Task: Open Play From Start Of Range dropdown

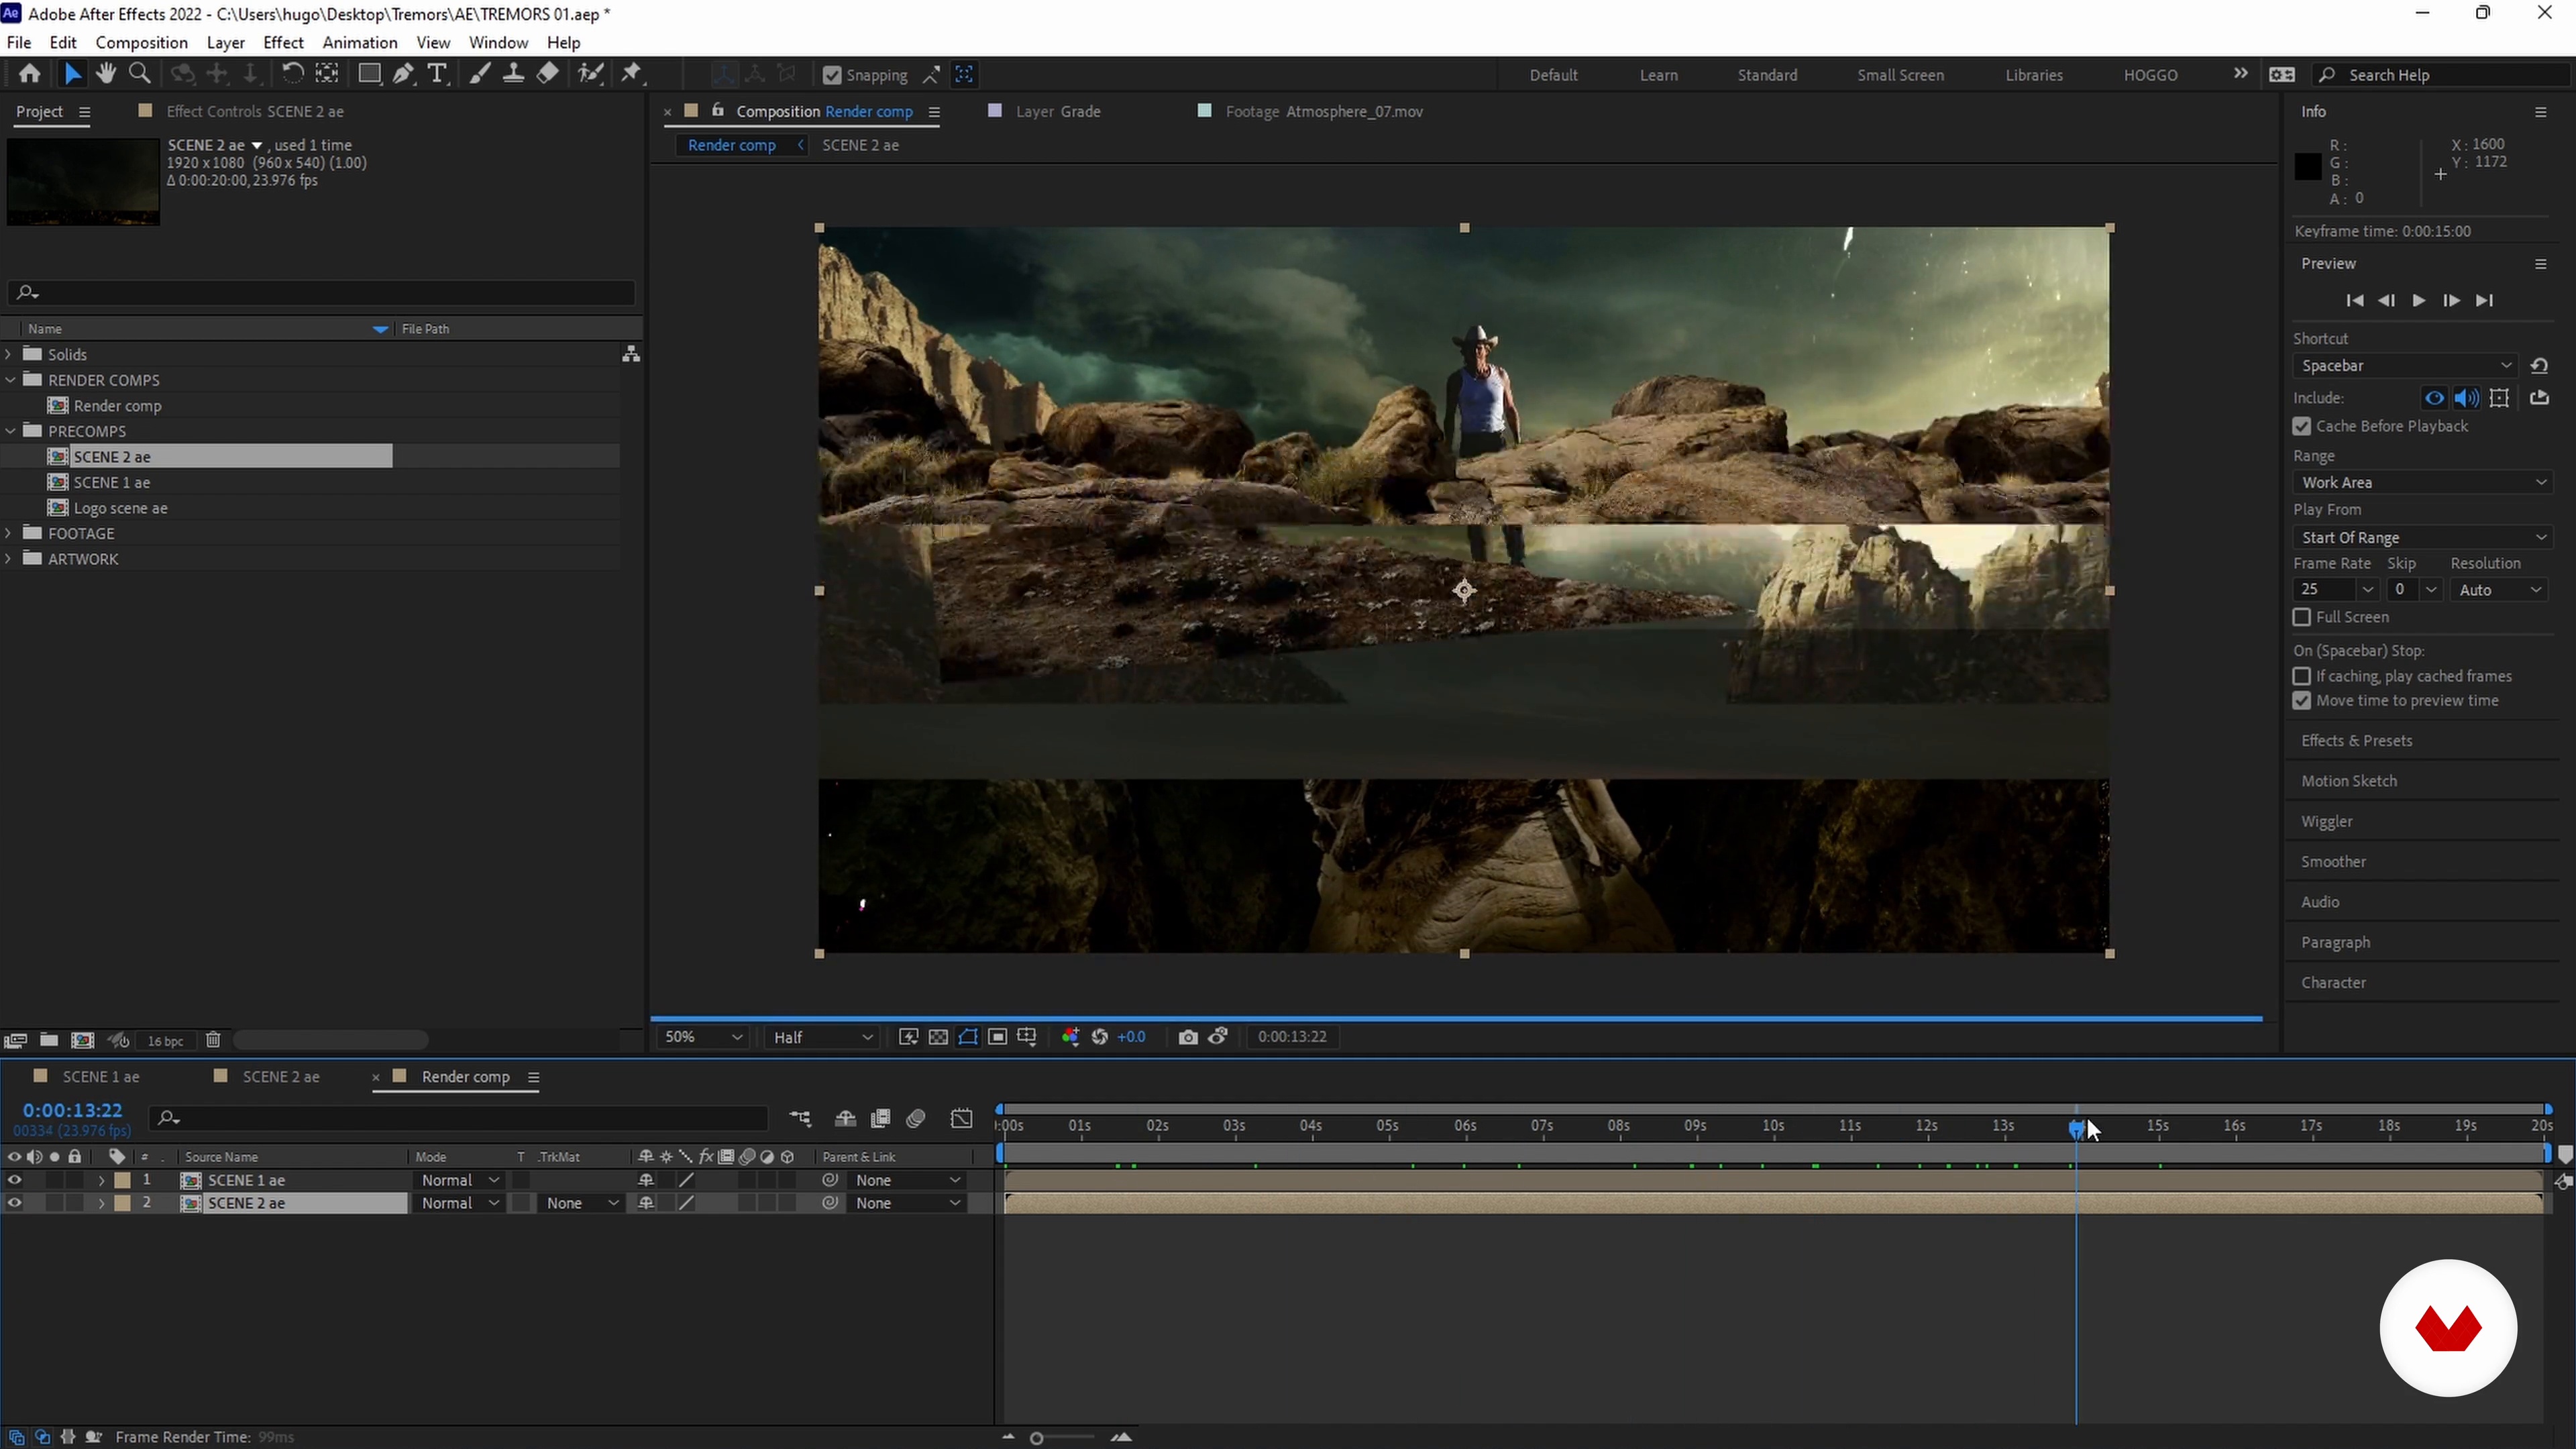Action: click(x=2422, y=537)
